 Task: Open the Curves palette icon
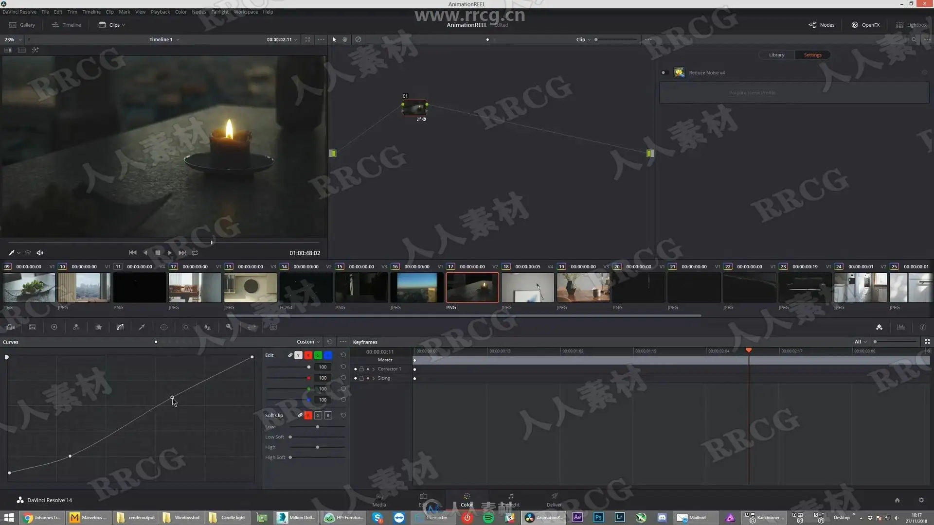coord(120,327)
